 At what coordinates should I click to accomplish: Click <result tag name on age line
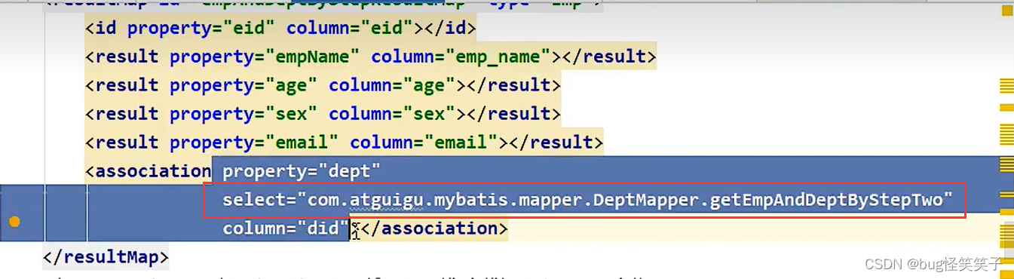[x=121, y=86]
